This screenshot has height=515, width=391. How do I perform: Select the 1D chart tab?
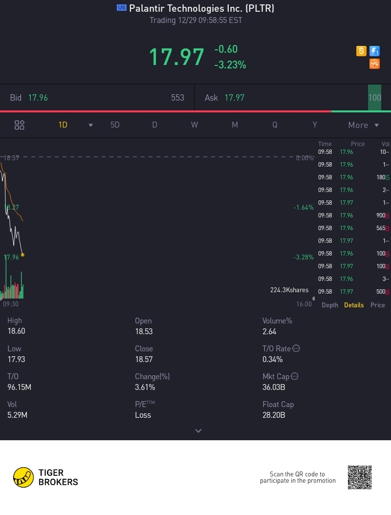click(x=63, y=125)
